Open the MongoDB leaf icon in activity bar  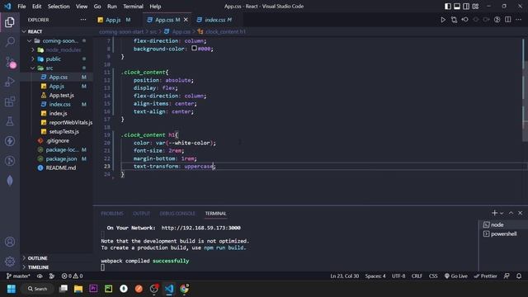click(10, 181)
